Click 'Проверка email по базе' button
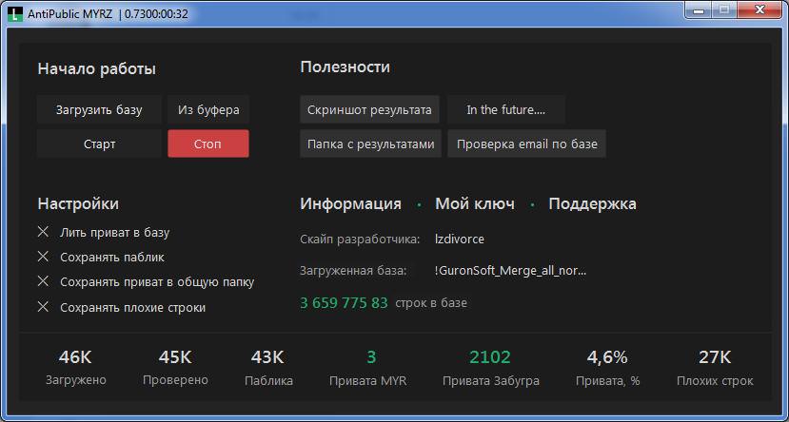Viewport: 789px width, 422px height. point(526,144)
